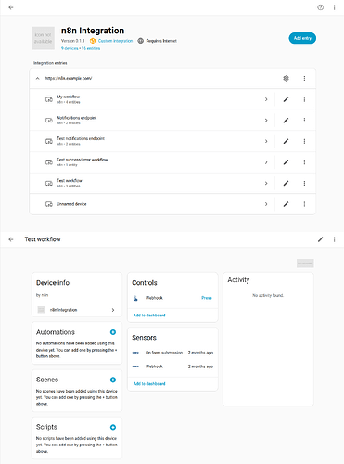Viewport: 344px width, 464px height.
Task: Open the Custom integration link
Action: point(115,41)
